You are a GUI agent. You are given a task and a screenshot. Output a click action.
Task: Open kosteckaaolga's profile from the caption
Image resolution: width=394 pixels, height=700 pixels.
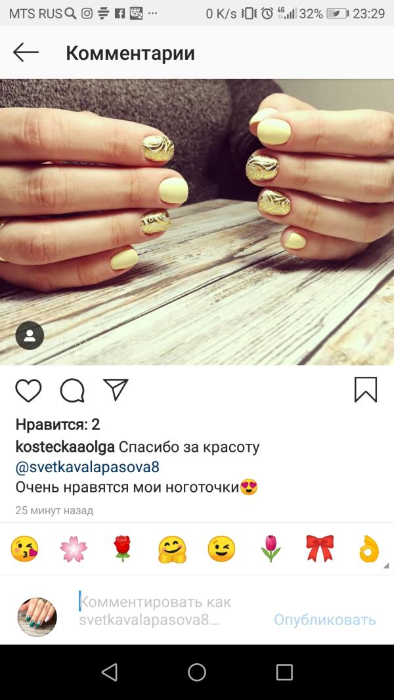[x=65, y=447]
